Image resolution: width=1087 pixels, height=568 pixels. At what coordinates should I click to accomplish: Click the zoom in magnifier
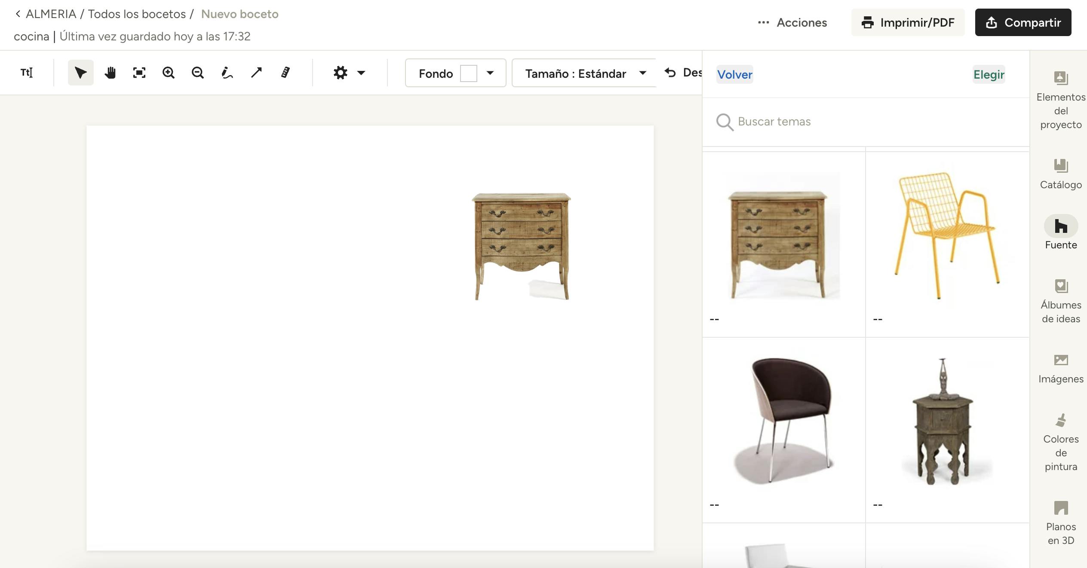[169, 73]
